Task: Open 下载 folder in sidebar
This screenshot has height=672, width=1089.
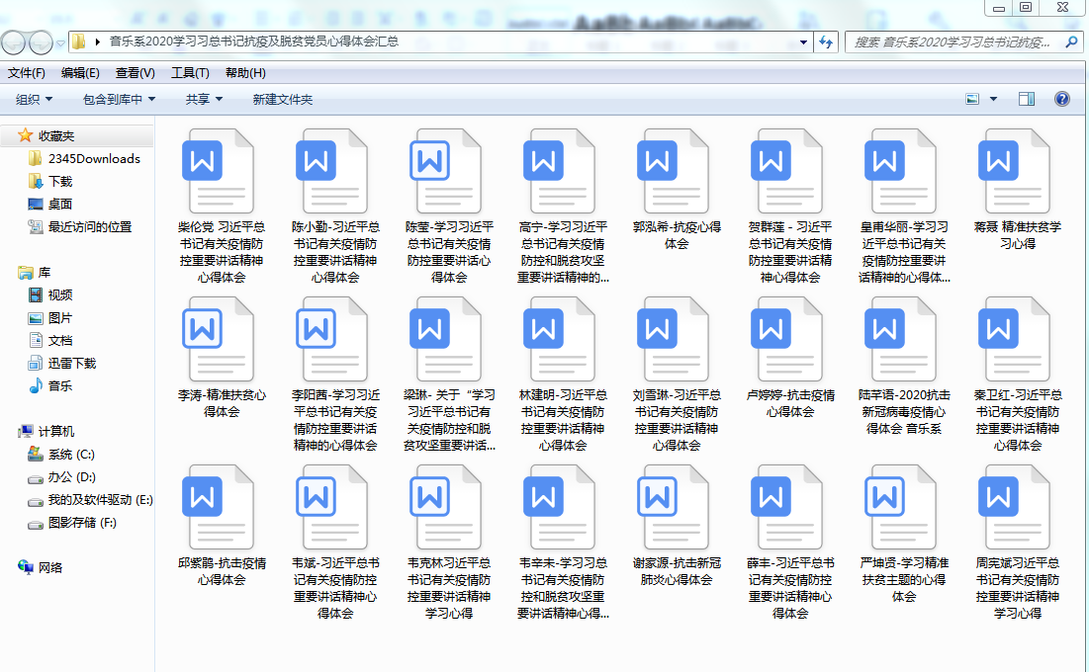Action: point(59,182)
